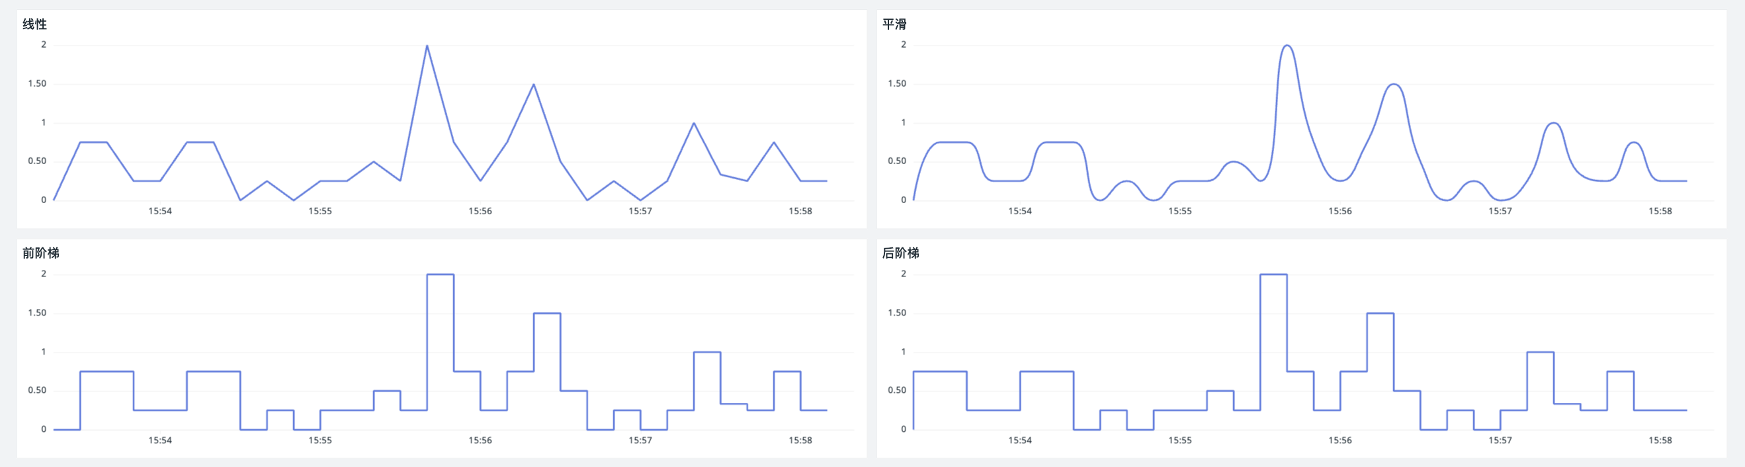This screenshot has width=1745, height=467.
Task: Select the 15:57 tick in 前阶梯 chart
Action: pyautogui.click(x=640, y=441)
